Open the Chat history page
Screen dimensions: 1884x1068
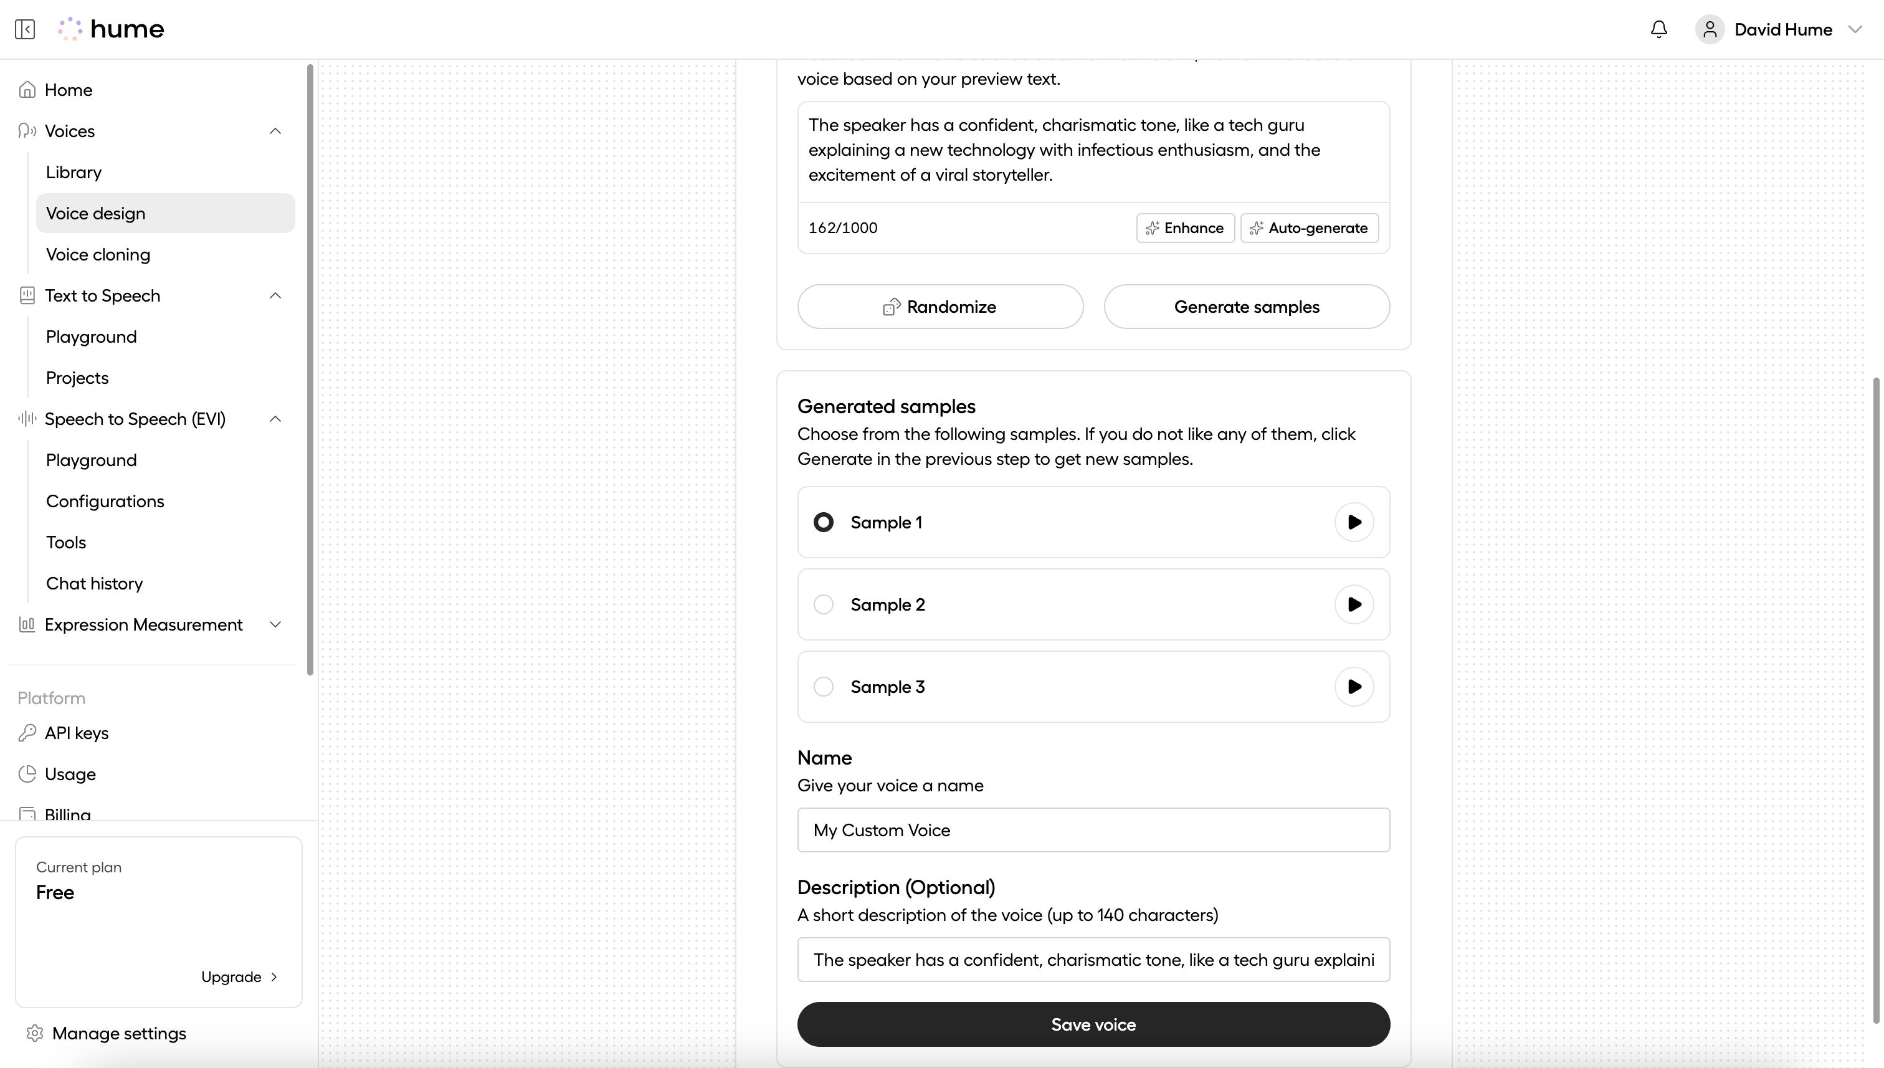click(94, 583)
